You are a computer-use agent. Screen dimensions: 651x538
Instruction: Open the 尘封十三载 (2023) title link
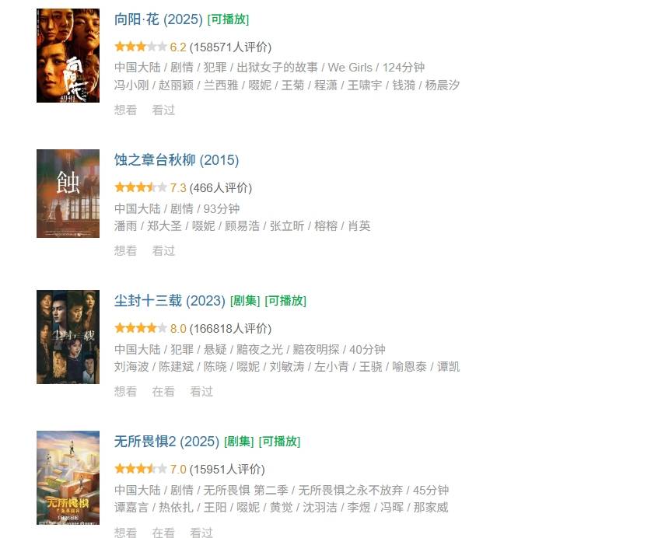170,301
